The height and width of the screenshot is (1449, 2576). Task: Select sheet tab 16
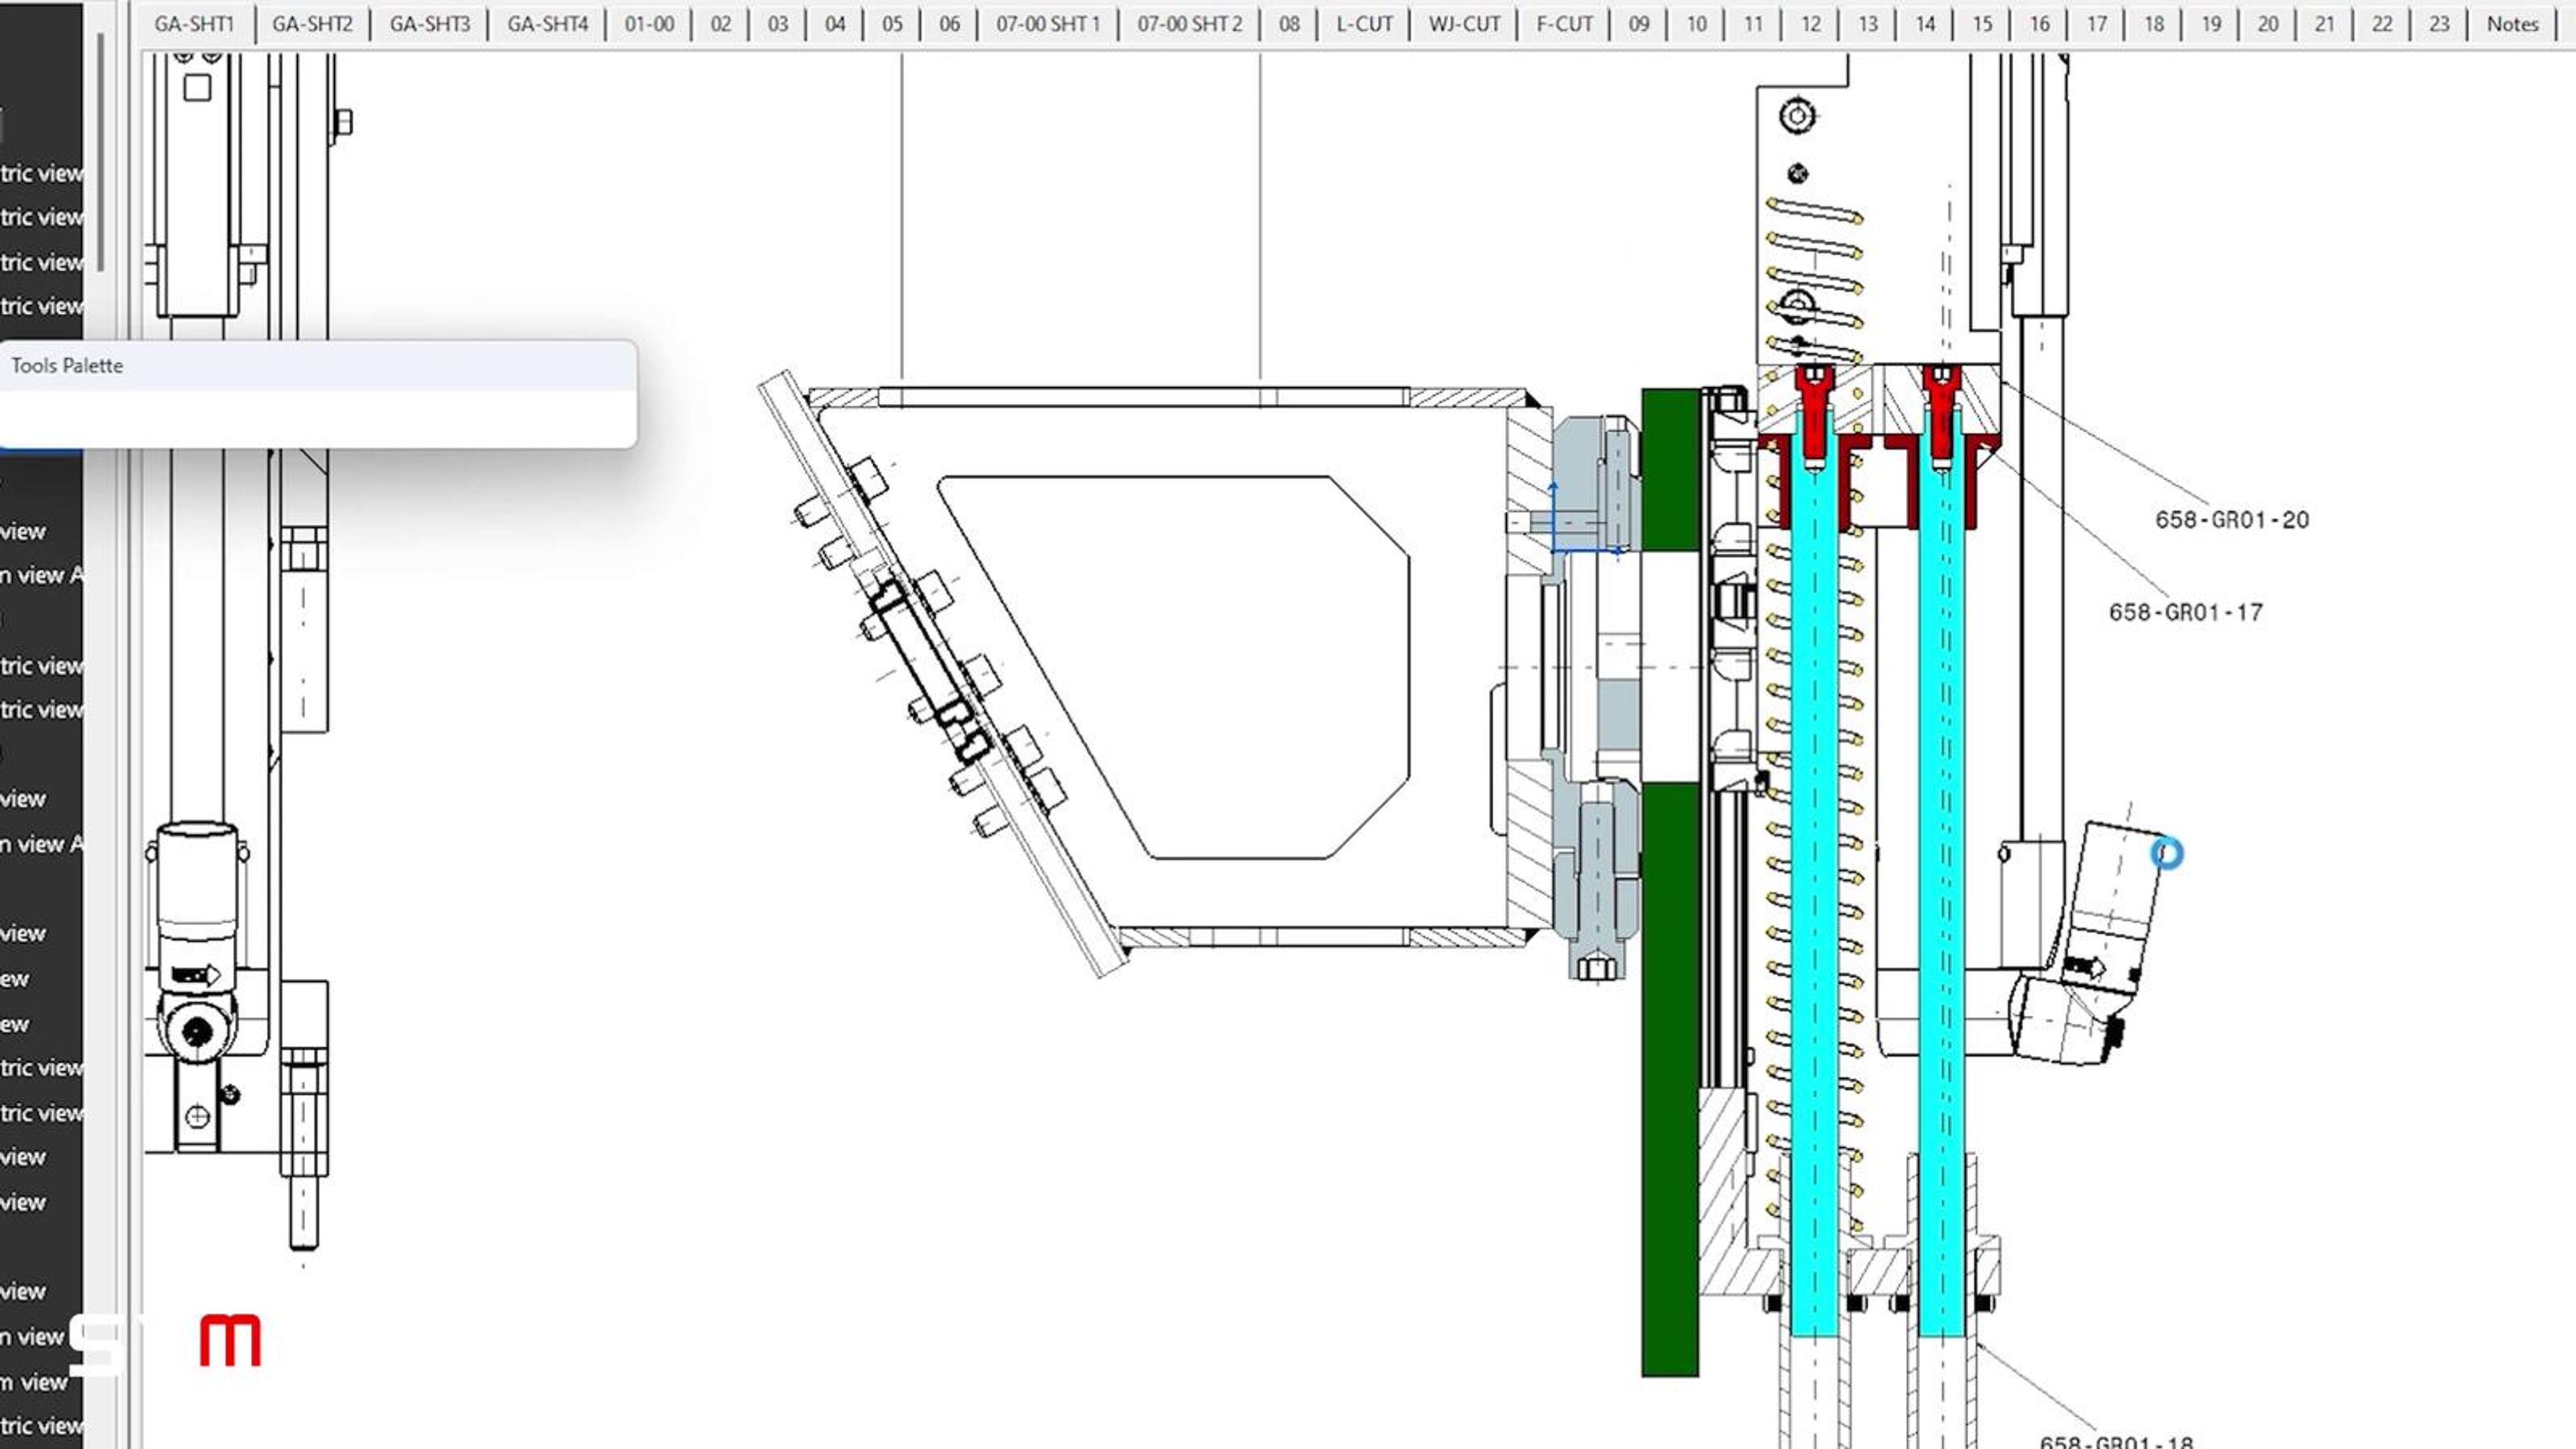2039,24
